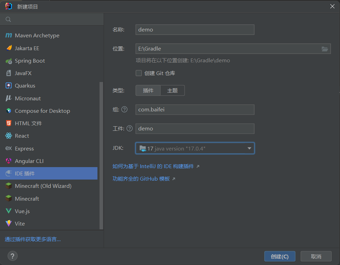Viewport: 340px width, 265px height.
Task: Click the Minecraft (Old Wizard) block icon
Action: coord(9,186)
